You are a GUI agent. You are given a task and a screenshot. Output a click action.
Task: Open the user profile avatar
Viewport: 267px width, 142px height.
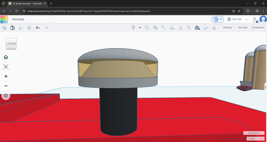pos(263,19)
